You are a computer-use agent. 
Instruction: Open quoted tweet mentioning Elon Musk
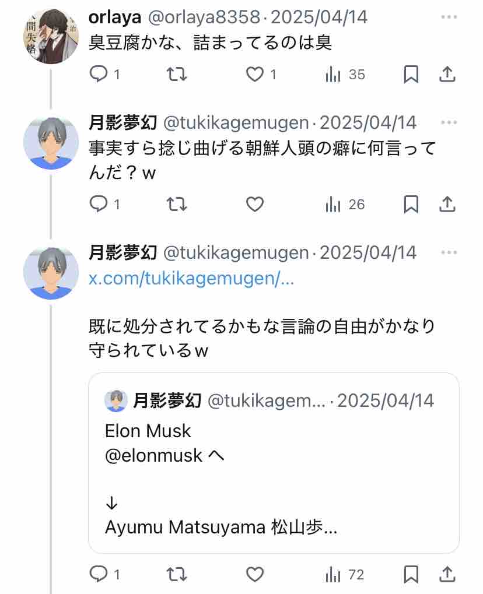pyautogui.click(x=274, y=463)
